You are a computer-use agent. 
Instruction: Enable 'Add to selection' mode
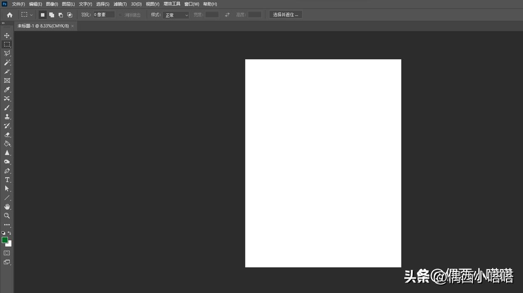[51, 15]
